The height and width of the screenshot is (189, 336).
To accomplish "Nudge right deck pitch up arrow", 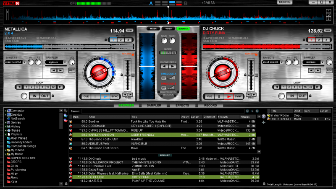I will 254,95.
